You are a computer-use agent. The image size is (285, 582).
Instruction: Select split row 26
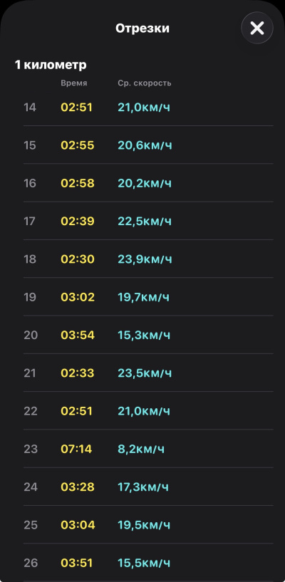point(148,563)
